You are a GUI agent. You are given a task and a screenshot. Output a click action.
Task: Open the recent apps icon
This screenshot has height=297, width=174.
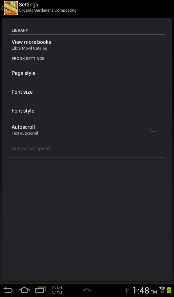pos(41,290)
